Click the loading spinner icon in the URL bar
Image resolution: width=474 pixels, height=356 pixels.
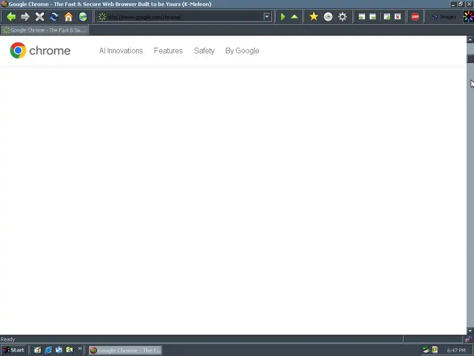click(102, 17)
